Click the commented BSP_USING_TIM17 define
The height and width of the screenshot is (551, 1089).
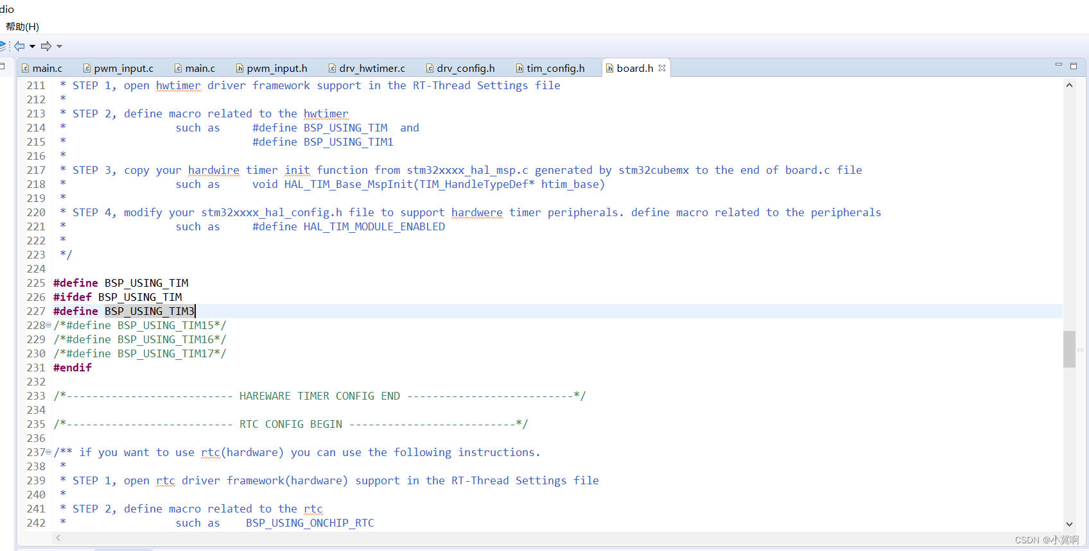[x=140, y=353]
